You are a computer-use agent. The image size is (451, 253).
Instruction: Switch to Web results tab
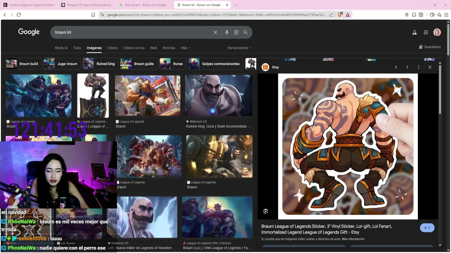tap(154, 48)
